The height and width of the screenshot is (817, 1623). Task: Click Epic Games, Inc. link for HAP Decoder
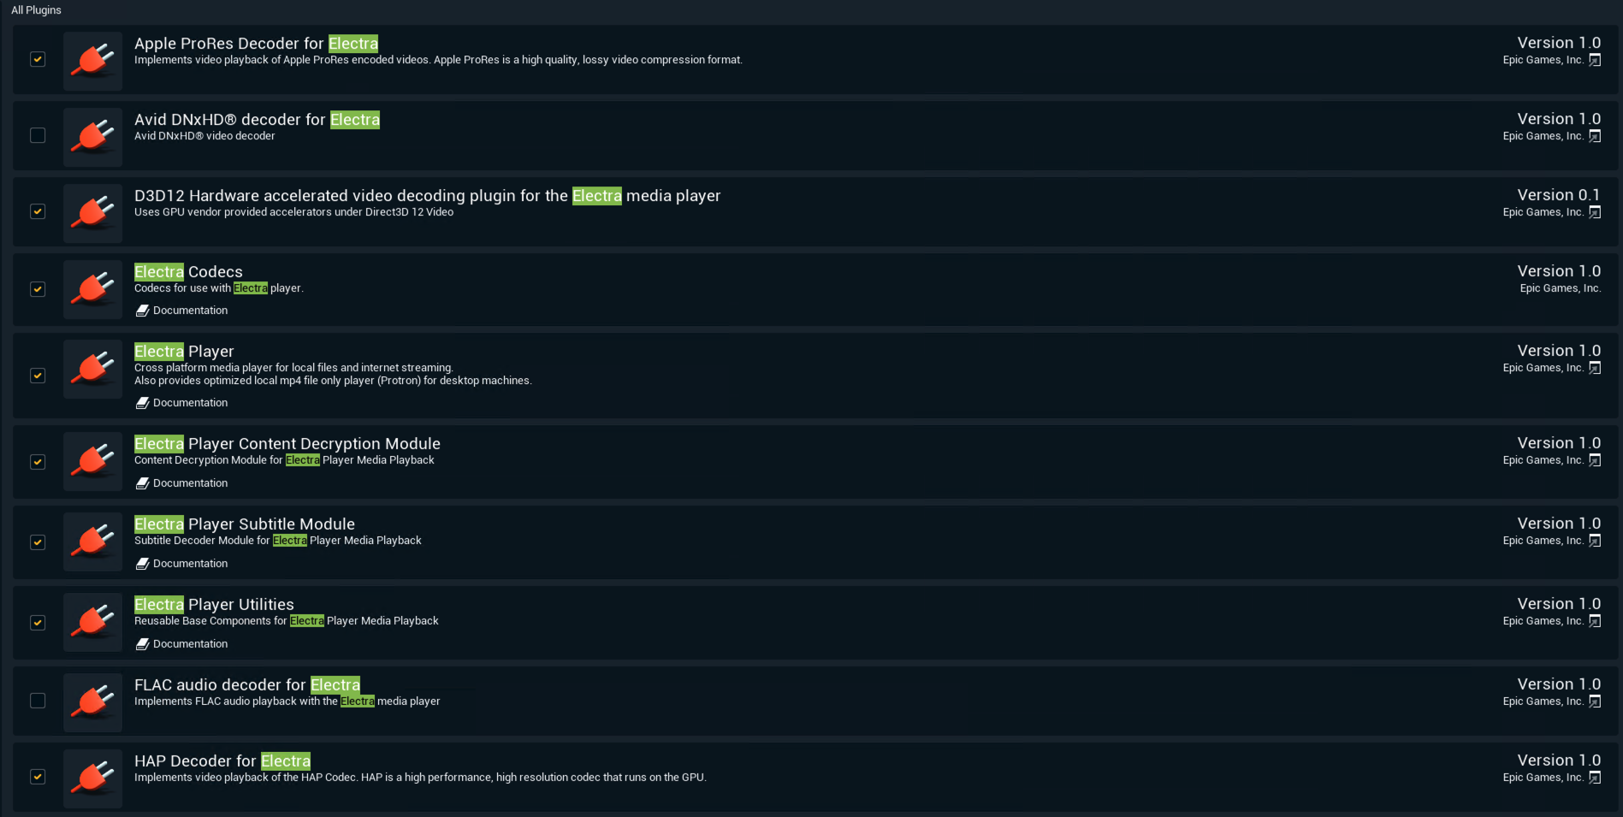point(1543,778)
